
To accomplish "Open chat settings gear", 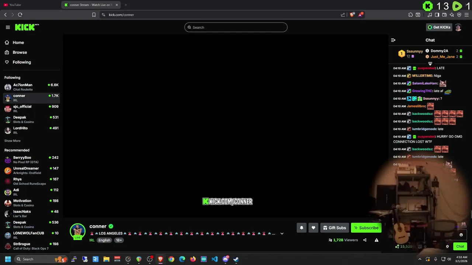I will point(447,247).
